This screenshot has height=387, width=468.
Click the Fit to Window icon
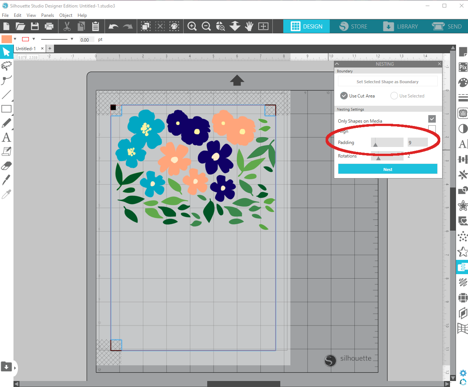coord(263,26)
